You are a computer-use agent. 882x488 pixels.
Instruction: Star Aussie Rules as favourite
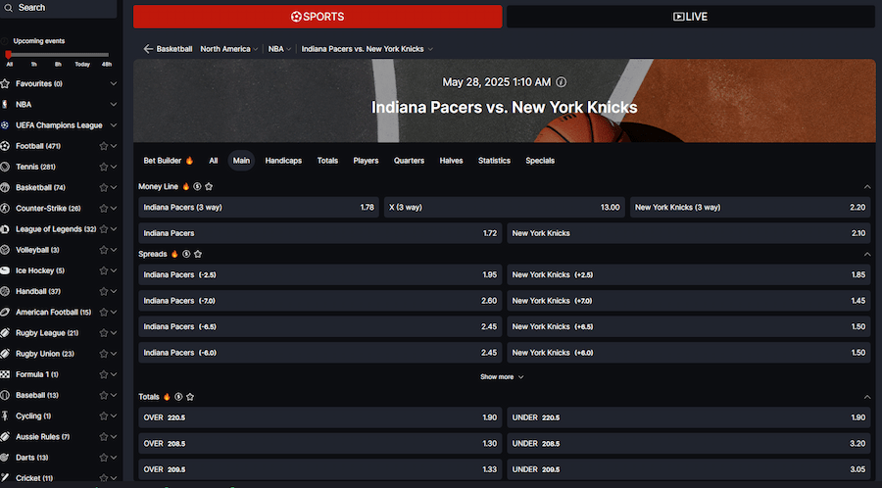104,437
